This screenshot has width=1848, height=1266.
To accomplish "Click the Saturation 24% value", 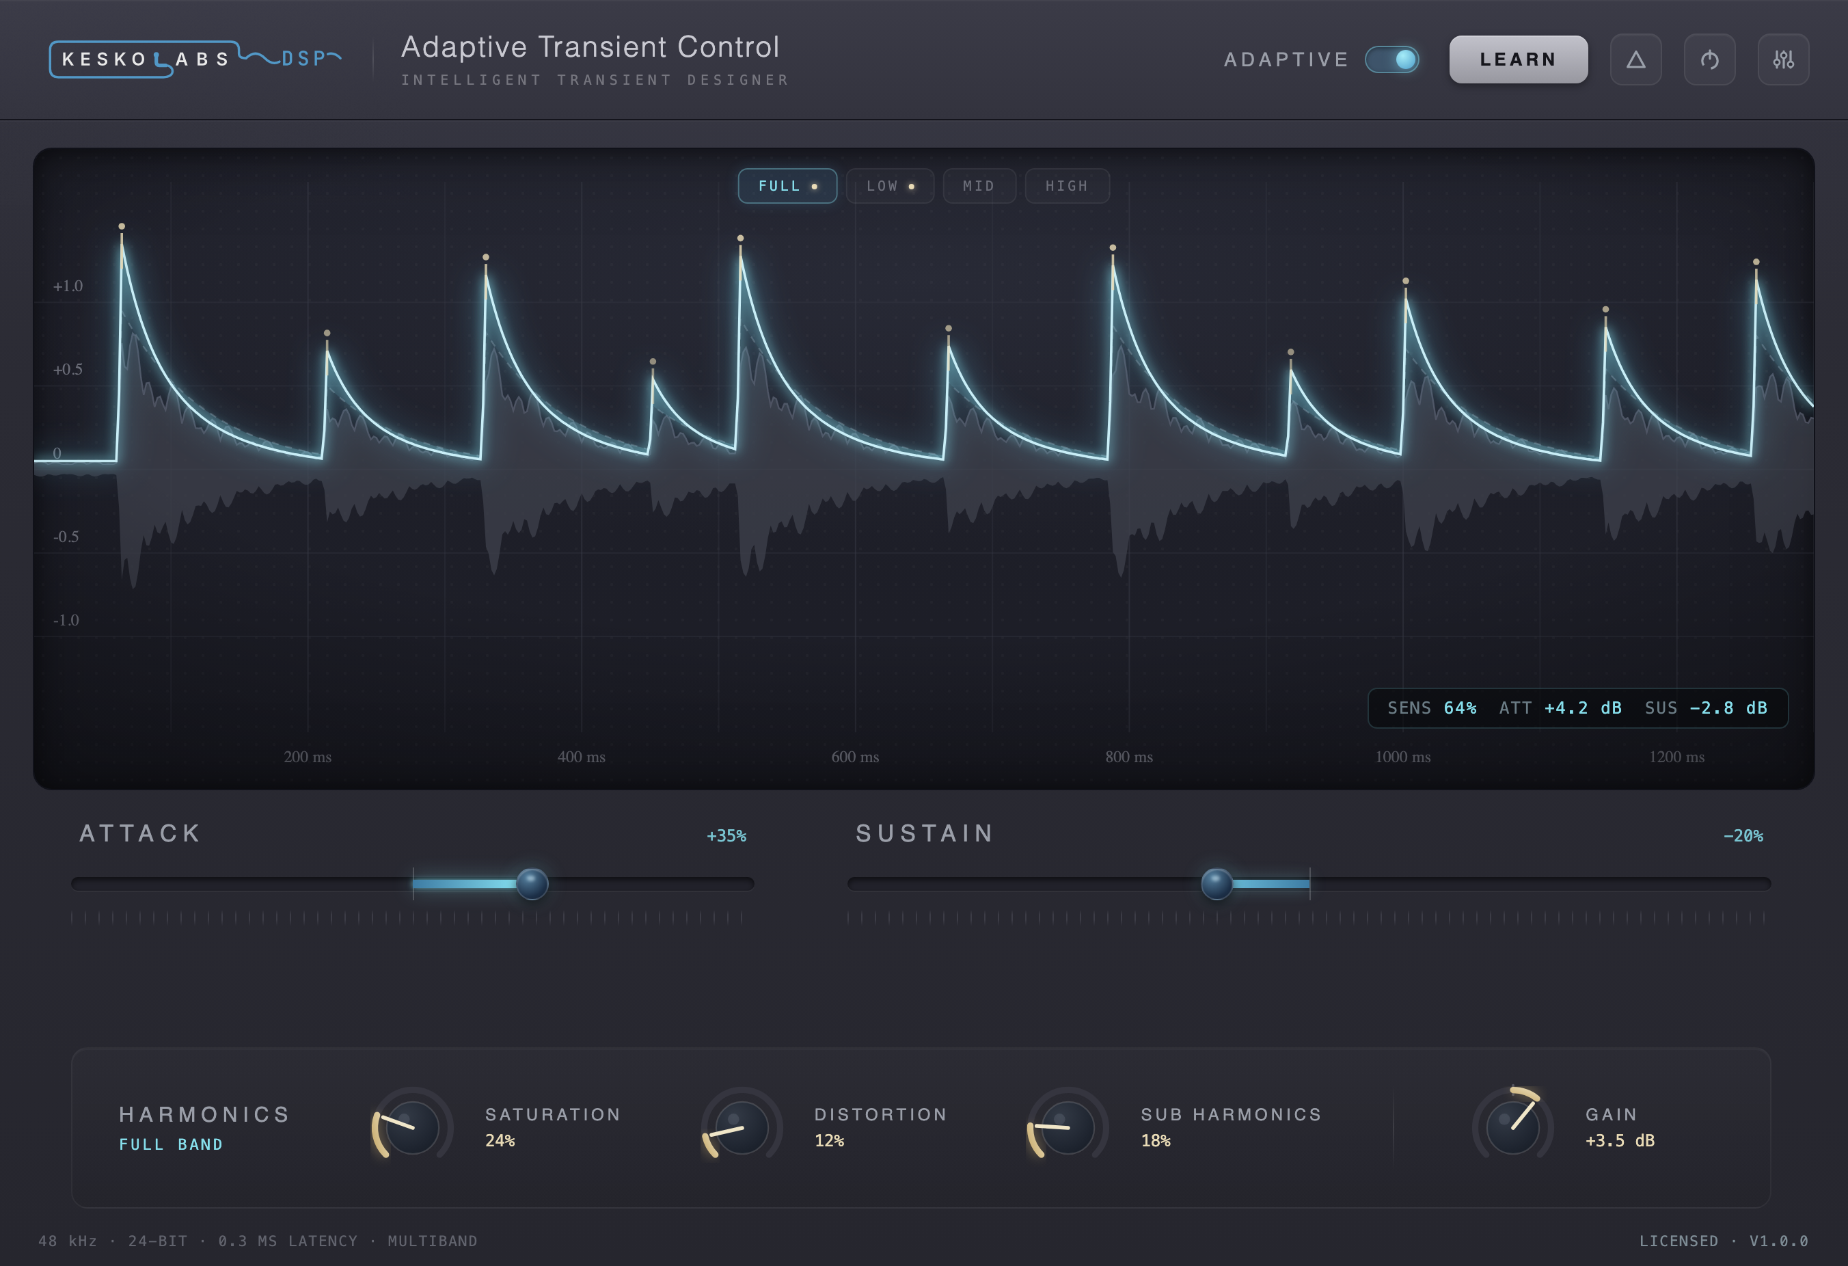I will pos(500,1140).
